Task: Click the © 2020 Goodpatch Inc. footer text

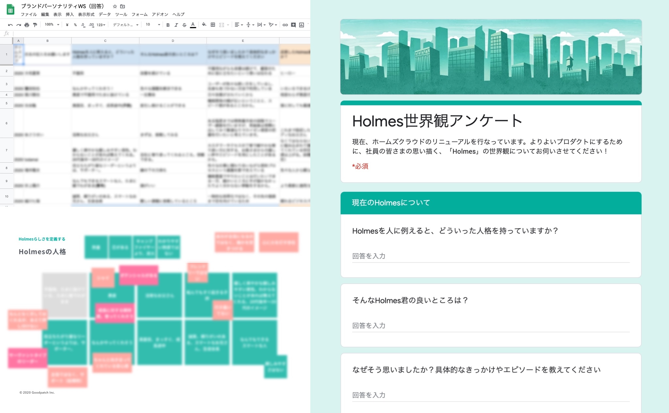Action: (37, 392)
